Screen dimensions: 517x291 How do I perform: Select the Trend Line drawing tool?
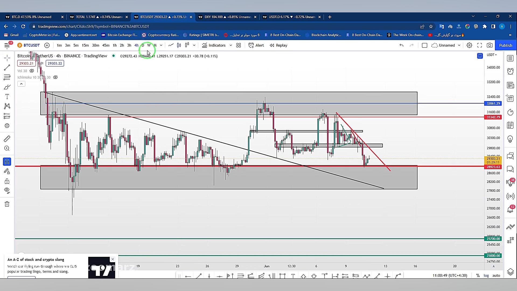[7, 67]
